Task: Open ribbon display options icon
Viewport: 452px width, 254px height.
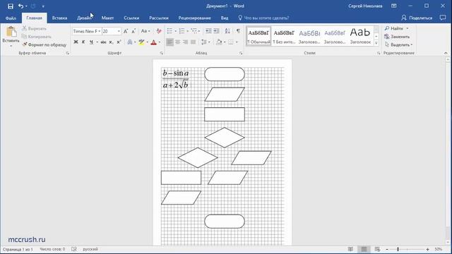Action: click(x=394, y=6)
